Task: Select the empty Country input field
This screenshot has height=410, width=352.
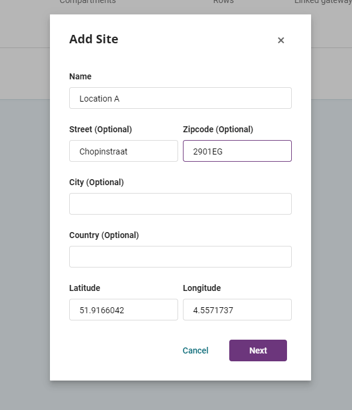Action: click(x=181, y=257)
